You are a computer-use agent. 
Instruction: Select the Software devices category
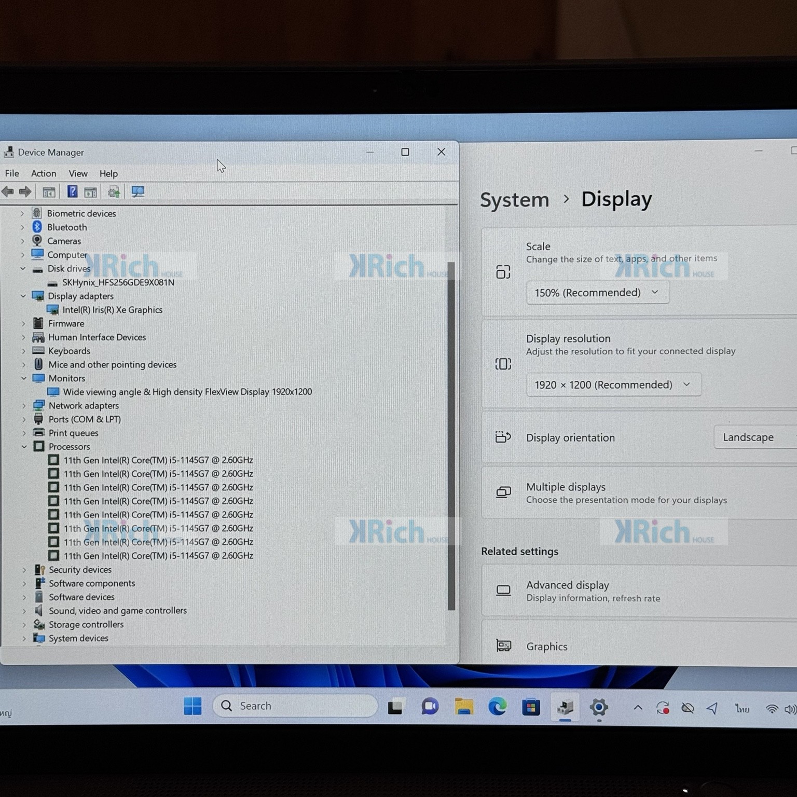[81, 597]
